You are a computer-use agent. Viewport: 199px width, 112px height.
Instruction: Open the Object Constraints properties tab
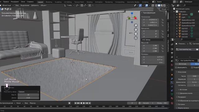(172, 91)
